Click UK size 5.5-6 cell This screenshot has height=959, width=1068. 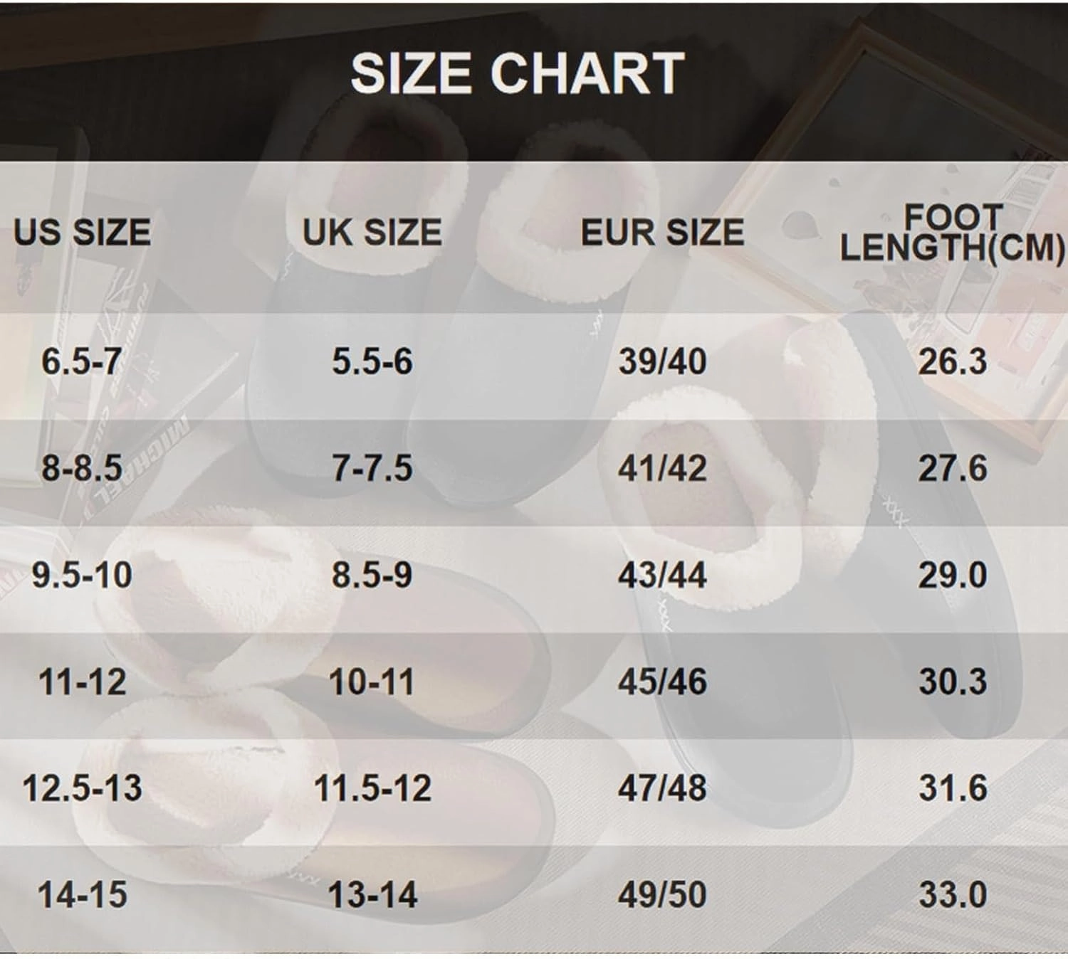(x=372, y=361)
